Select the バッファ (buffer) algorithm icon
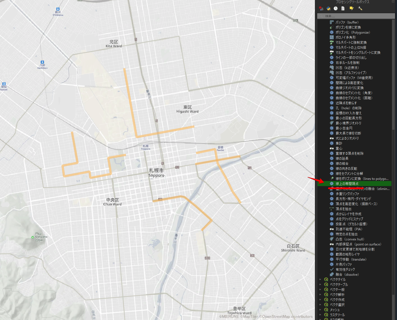This screenshot has width=397, height=320. coord(332,22)
